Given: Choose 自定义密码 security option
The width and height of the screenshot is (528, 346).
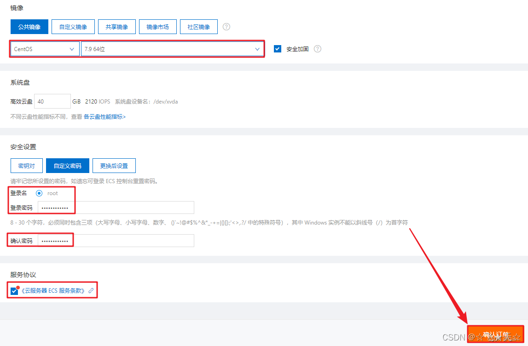Looking at the screenshot, I should point(68,166).
